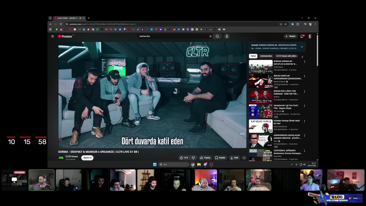Click the Windows taskbar Ara search box
The width and height of the screenshot is (366, 206).
174,165
